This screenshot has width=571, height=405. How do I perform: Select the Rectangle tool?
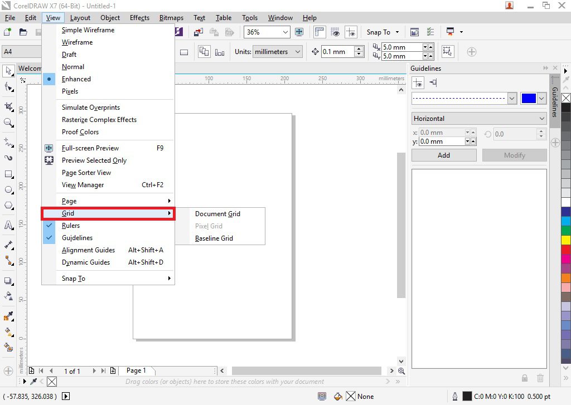tap(8, 174)
